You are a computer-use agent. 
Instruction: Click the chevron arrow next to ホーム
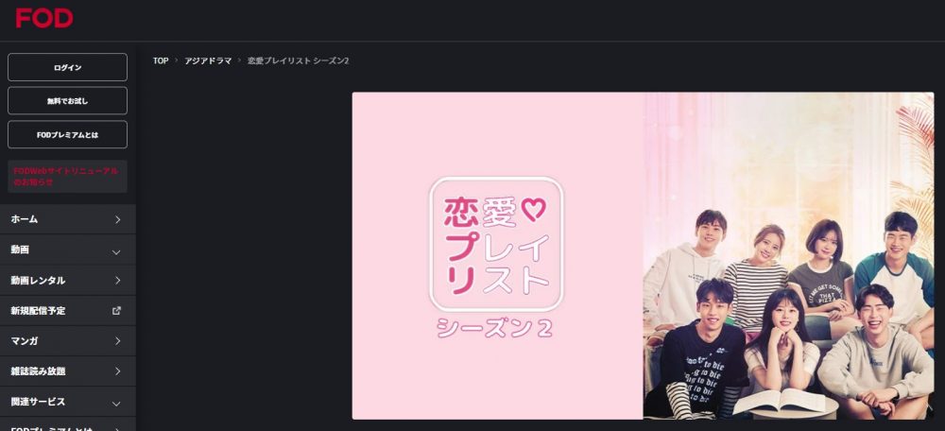pyautogui.click(x=117, y=219)
